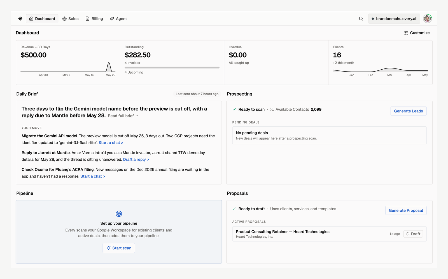Image resolution: width=448 pixels, height=279 pixels.
Task: Click the Daily Brief headline text
Action: pos(114,112)
